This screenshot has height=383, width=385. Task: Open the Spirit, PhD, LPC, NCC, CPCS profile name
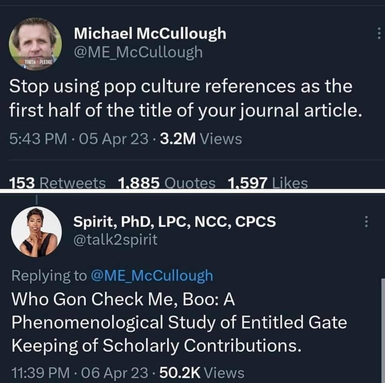(x=175, y=222)
